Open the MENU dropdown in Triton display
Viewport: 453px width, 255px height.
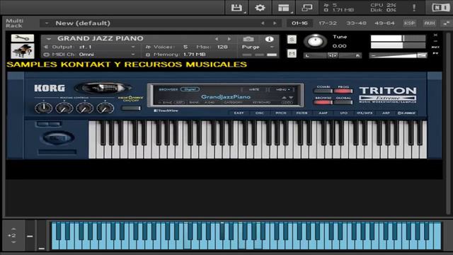tap(282, 90)
